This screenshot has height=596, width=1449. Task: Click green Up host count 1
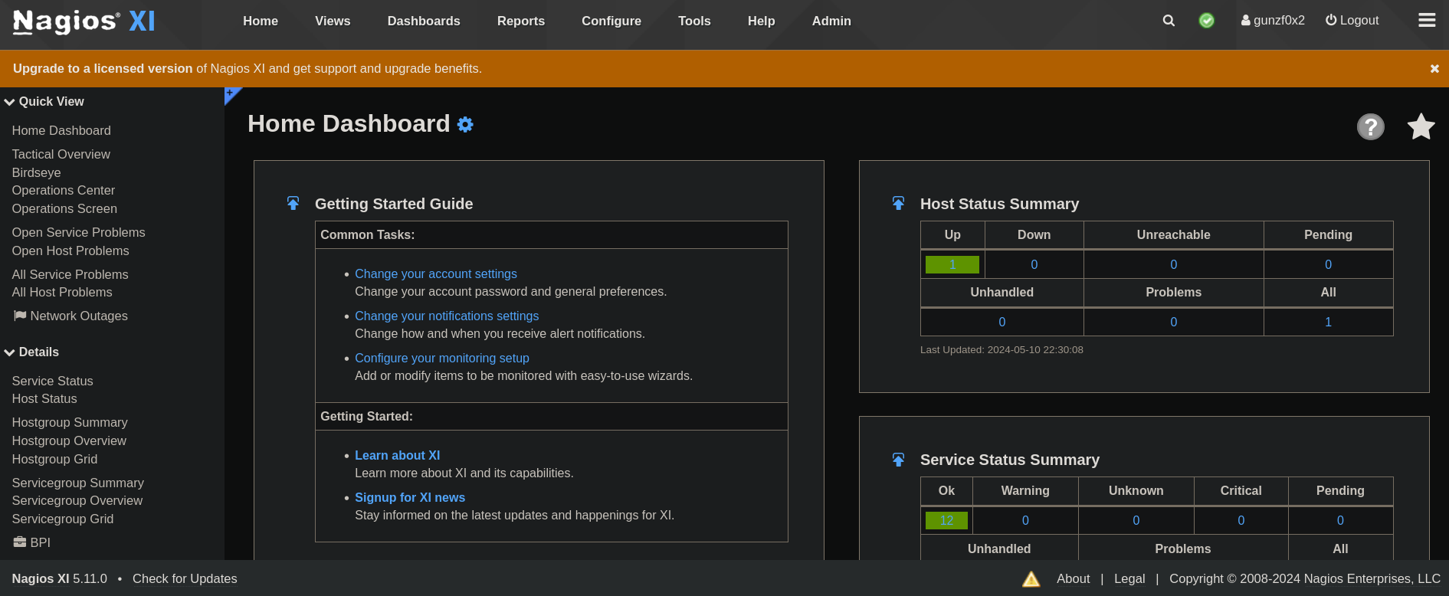pyautogui.click(x=952, y=264)
